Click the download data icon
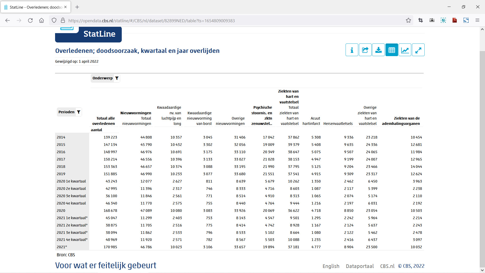The image size is (485, 273). click(x=378, y=50)
